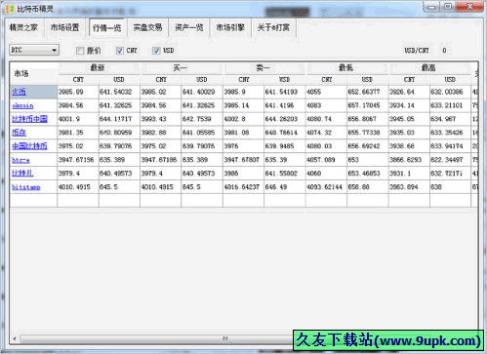Open the 火币 market link
487x354 pixels.
click(19, 92)
